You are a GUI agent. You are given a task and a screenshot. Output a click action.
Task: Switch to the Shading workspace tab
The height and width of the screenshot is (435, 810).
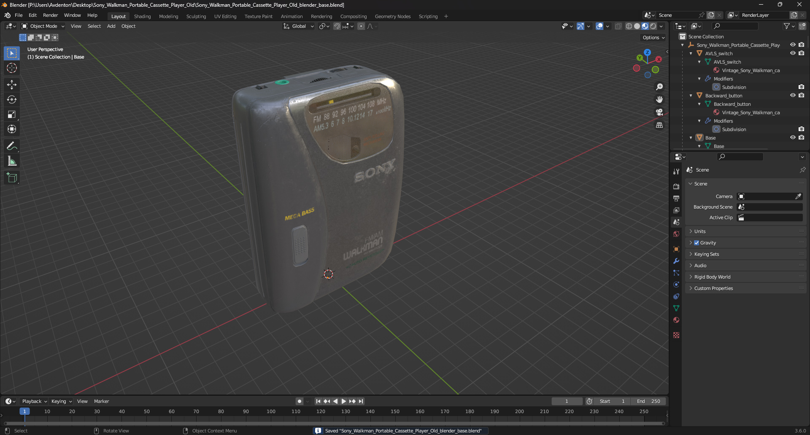click(x=142, y=16)
